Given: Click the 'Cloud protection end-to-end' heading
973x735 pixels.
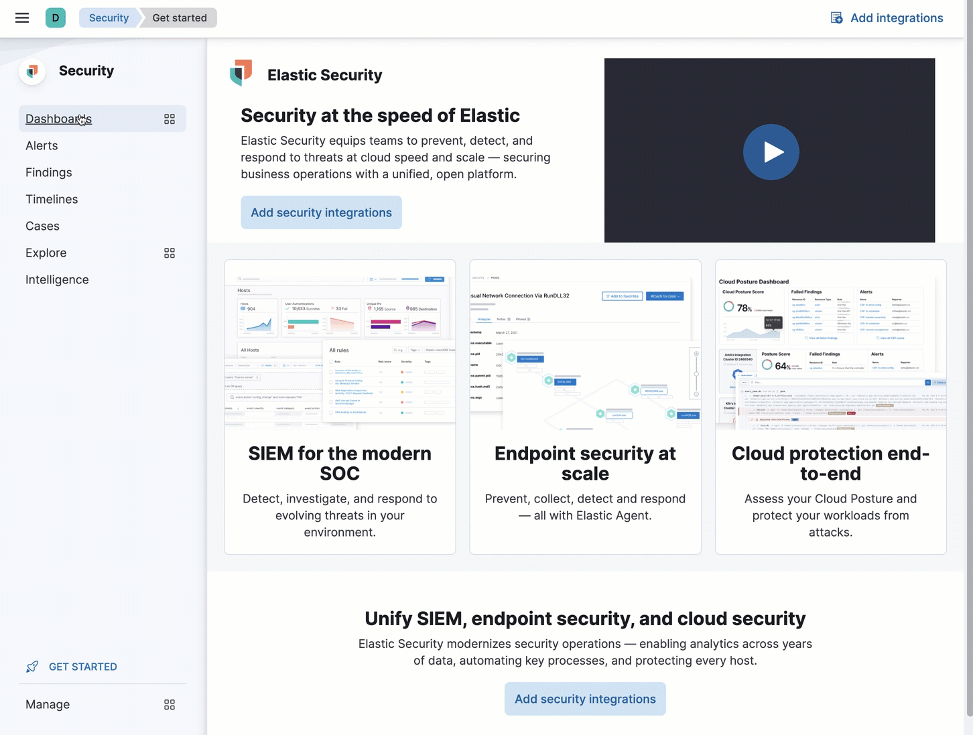Looking at the screenshot, I should click(x=831, y=463).
